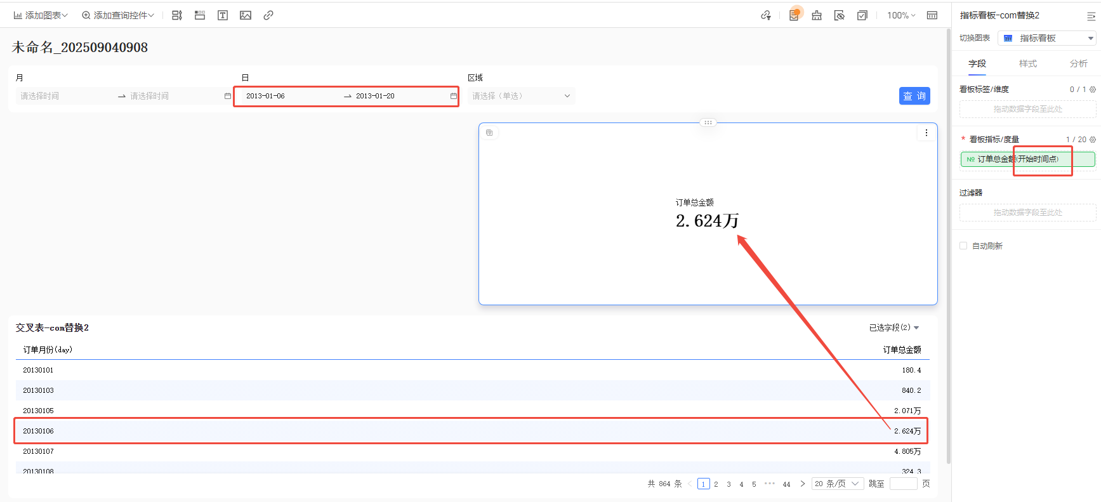Switch to the 分析 tab
1101x502 pixels.
coord(1078,63)
